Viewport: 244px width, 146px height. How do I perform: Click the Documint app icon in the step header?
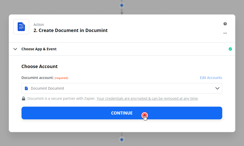[21, 27]
